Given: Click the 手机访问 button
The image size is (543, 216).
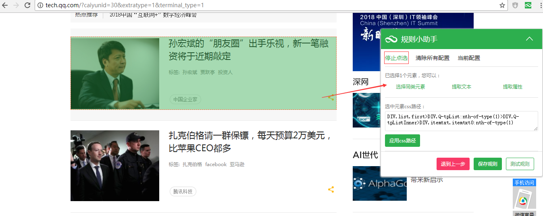Looking at the screenshot, I should coord(524,183).
